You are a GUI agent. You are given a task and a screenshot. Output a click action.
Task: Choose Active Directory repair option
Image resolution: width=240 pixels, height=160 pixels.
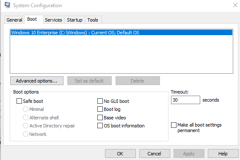coord(25,126)
